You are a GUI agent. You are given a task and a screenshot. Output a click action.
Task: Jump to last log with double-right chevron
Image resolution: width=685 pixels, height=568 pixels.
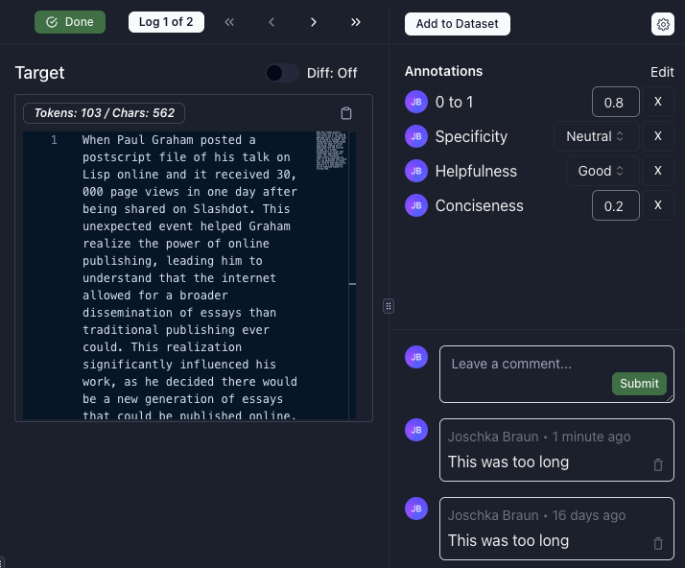coord(356,22)
